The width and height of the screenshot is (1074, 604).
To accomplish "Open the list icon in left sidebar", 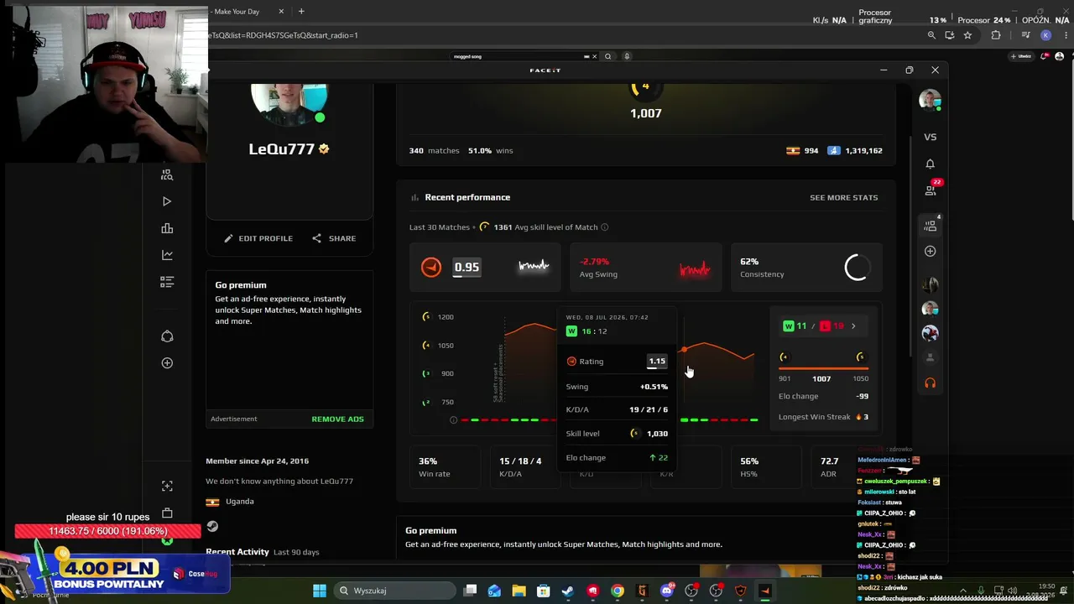I will coord(167,282).
